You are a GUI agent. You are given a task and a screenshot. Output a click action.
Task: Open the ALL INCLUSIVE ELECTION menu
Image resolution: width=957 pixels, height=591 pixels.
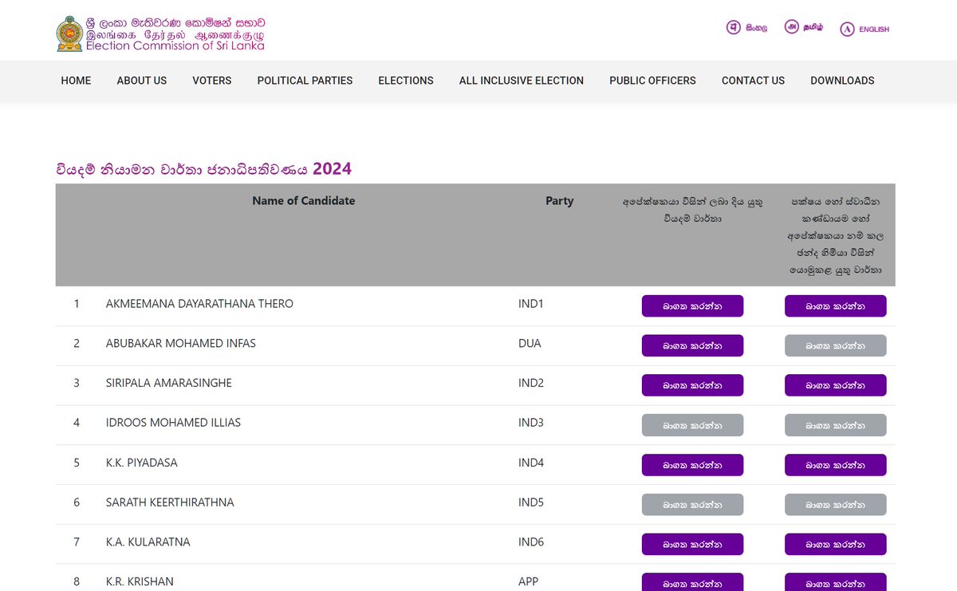pos(522,81)
